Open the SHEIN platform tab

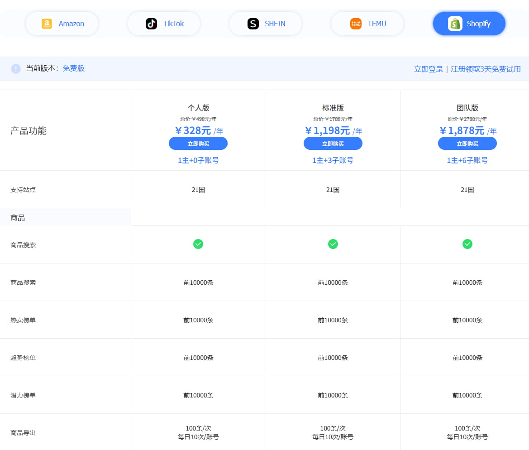pos(266,24)
